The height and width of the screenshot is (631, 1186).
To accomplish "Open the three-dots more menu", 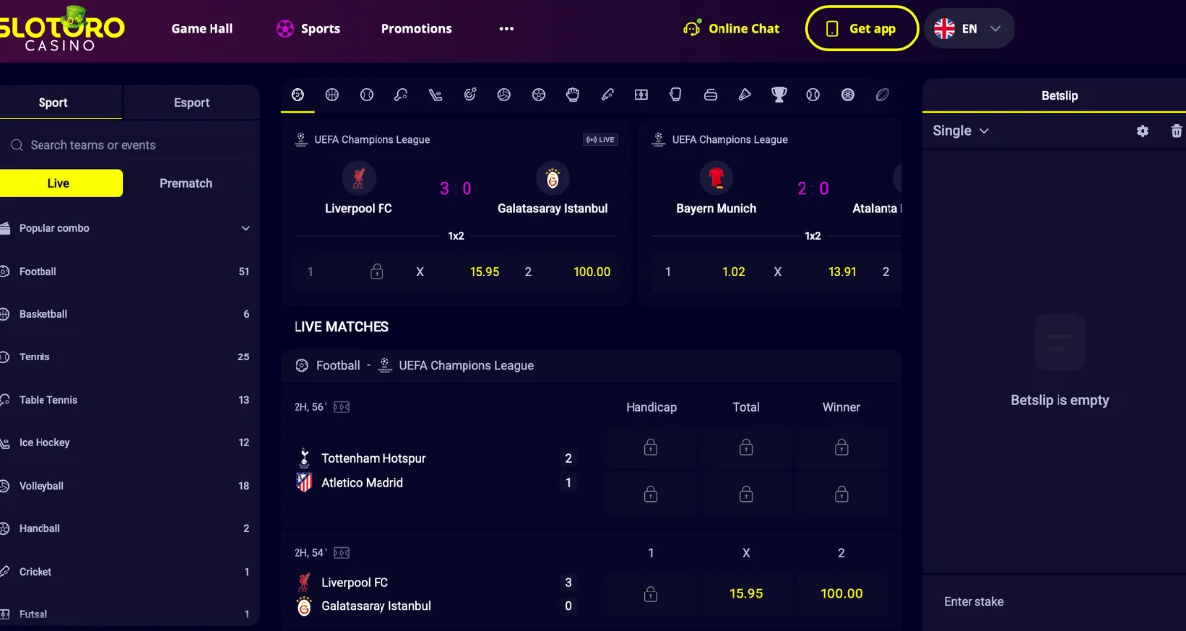I will coord(507,29).
